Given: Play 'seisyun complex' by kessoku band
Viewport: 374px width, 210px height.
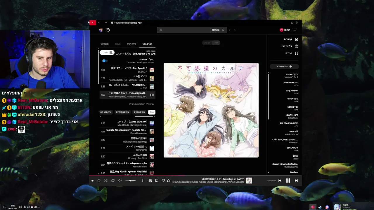Looking at the screenshot, I should tap(127, 165).
